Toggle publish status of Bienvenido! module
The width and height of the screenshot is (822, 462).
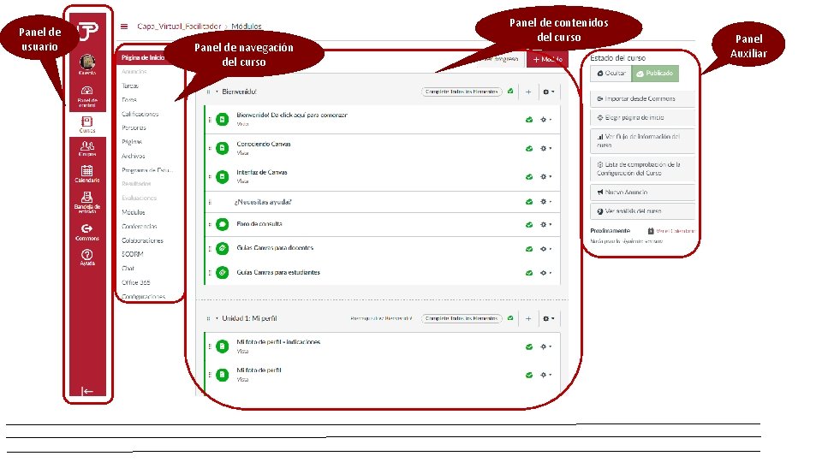[x=510, y=92]
